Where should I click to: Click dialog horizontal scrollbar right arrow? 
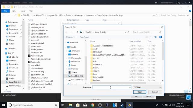(x=160, y=83)
